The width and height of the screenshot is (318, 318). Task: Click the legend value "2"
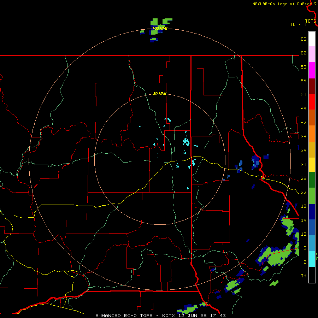tap(305, 262)
